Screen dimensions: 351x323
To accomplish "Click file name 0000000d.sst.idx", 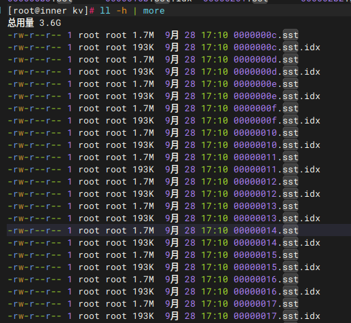I will (x=277, y=72).
